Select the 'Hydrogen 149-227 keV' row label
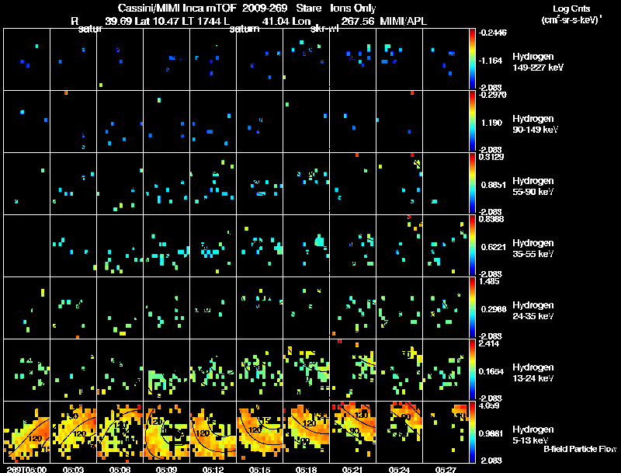This screenshot has width=621, height=473. pos(538,62)
